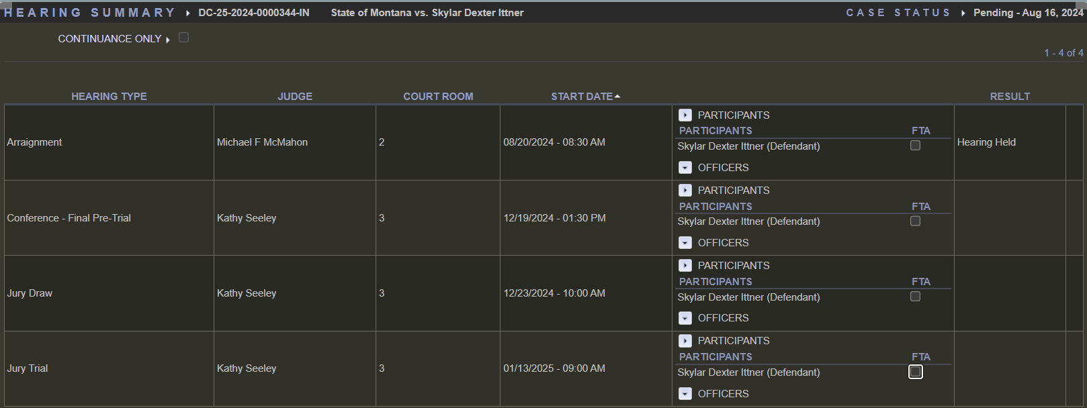Click the date 08/20/2024 - 08:30 AM

pyautogui.click(x=554, y=142)
